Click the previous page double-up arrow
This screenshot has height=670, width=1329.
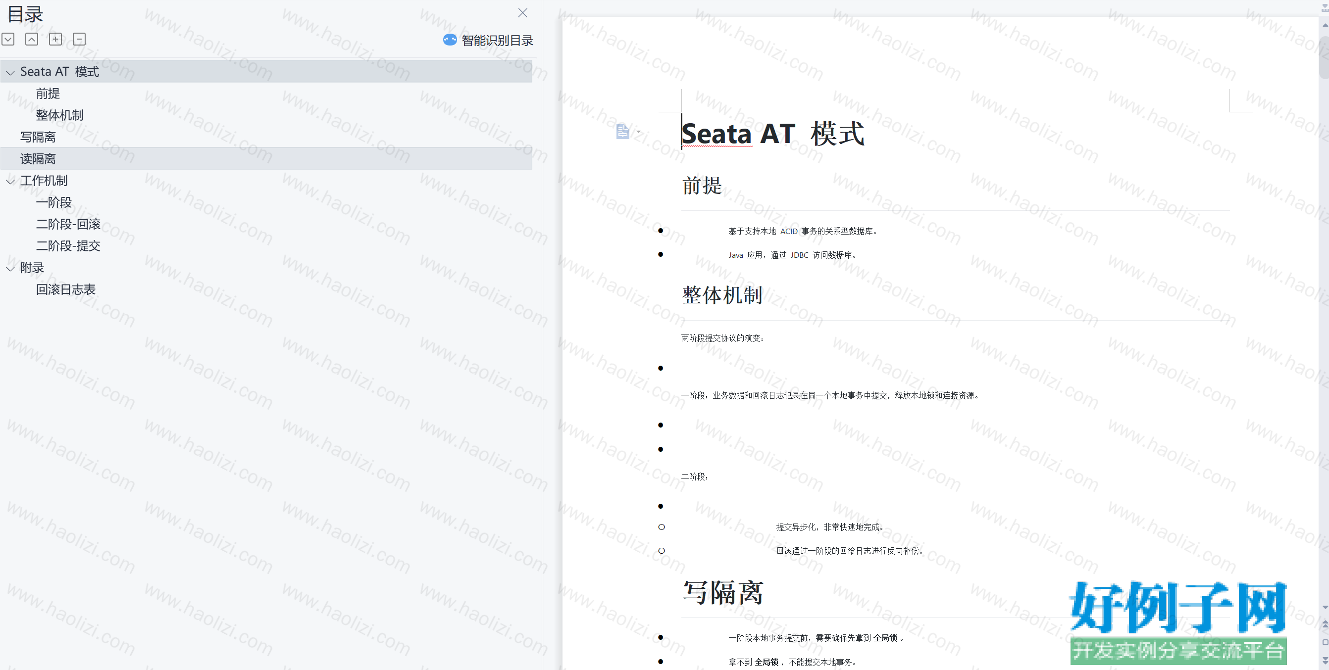pos(1325,624)
